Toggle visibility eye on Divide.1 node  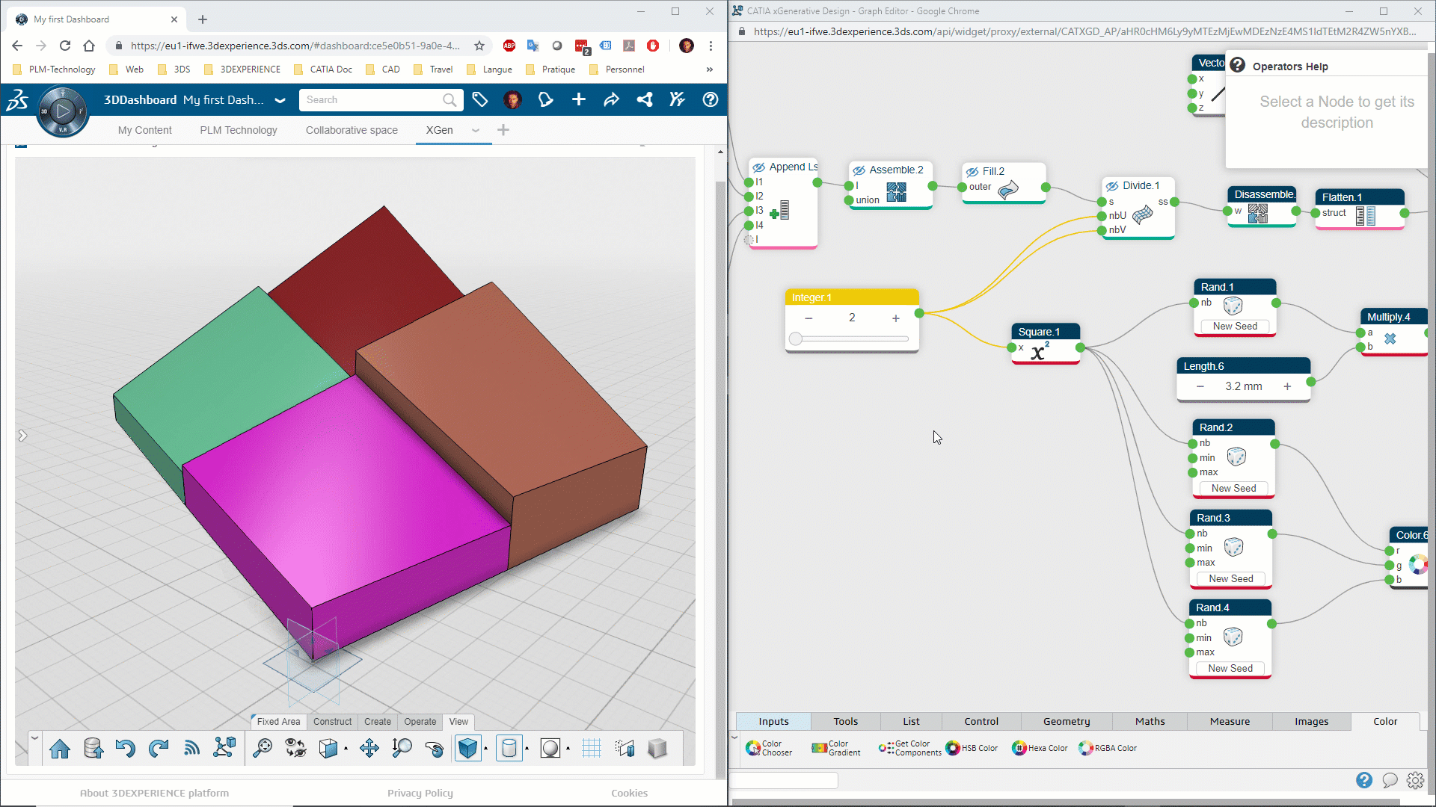tap(1112, 186)
